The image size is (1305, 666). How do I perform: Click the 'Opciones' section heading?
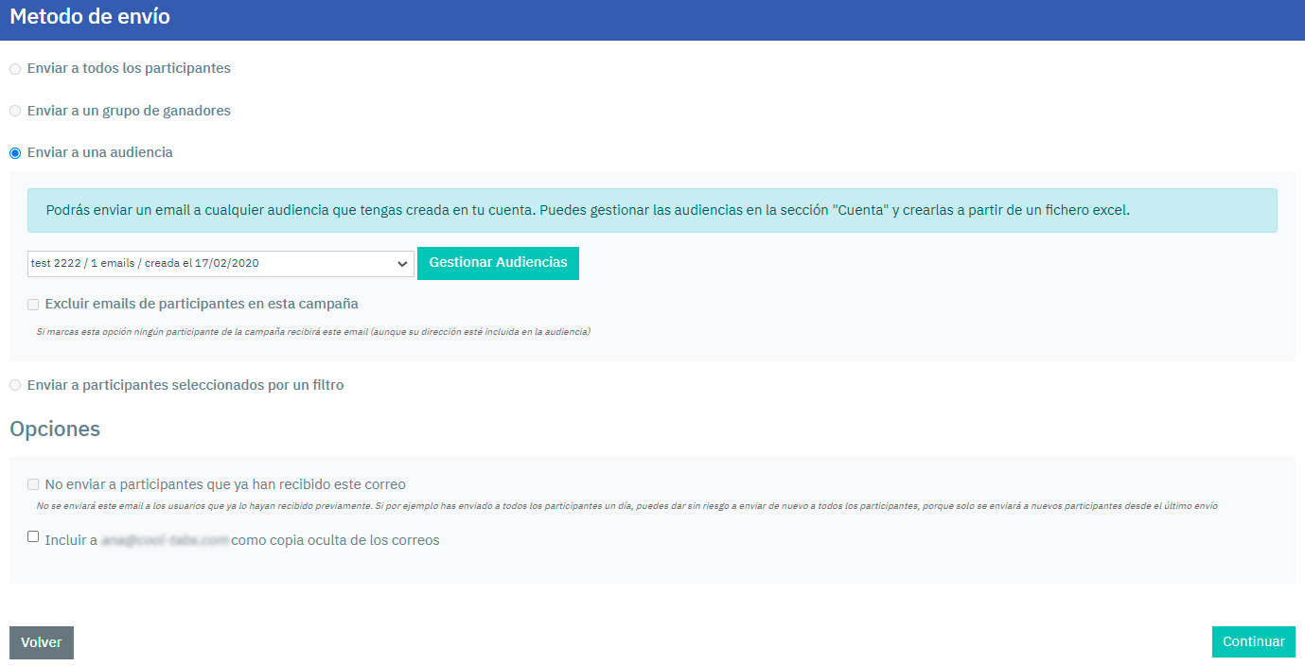(55, 429)
